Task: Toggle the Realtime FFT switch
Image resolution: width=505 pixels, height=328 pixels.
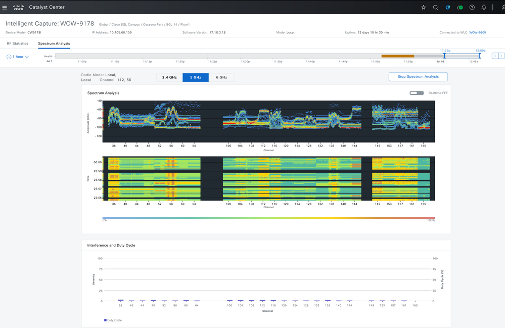Action: click(x=417, y=93)
